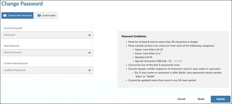Reveal the Confirm Password entry via eye icon
This screenshot has width=232, height=104.
(89, 70)
